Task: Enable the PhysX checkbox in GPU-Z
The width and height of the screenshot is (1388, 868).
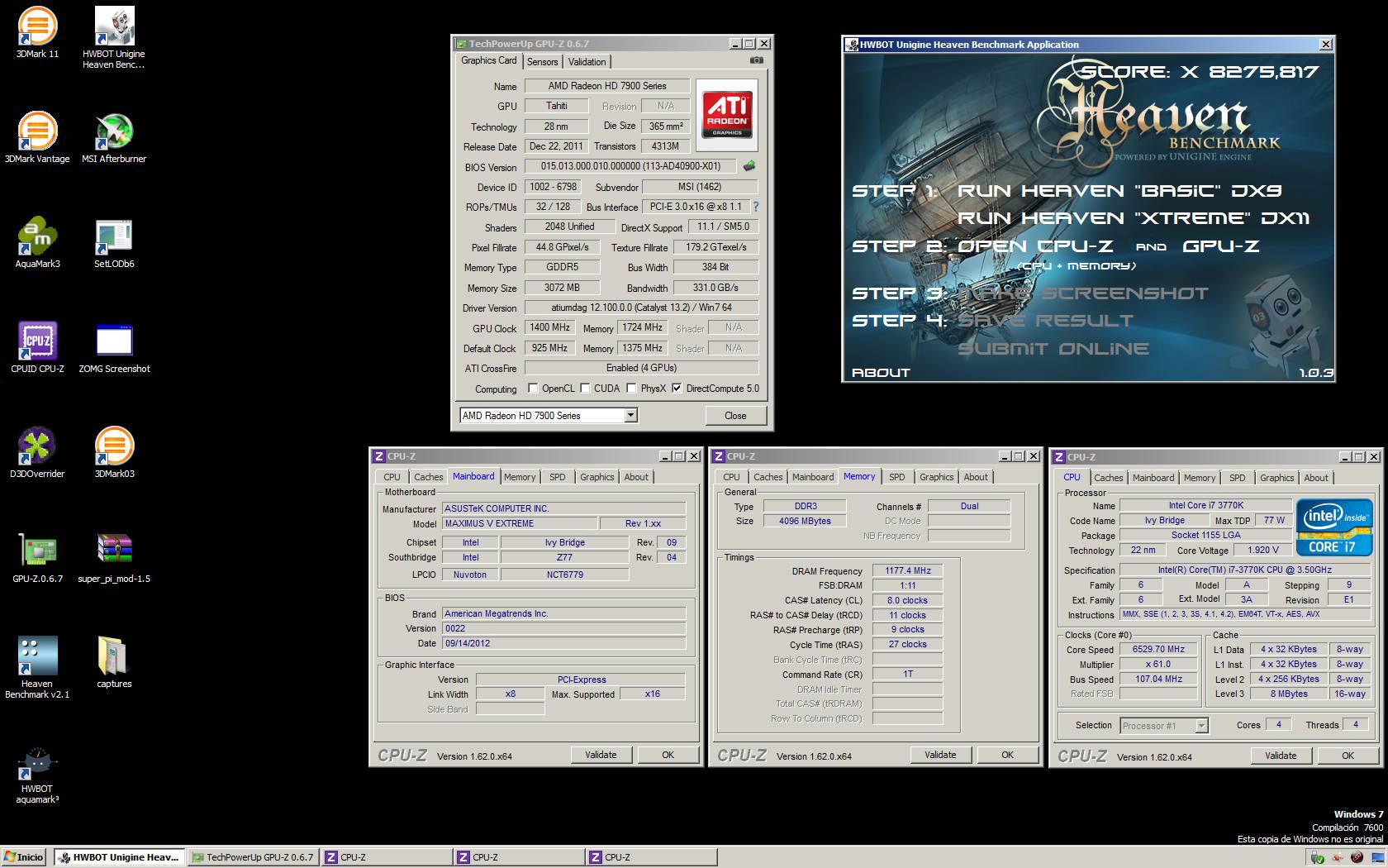Action: [x=631, y=388]
